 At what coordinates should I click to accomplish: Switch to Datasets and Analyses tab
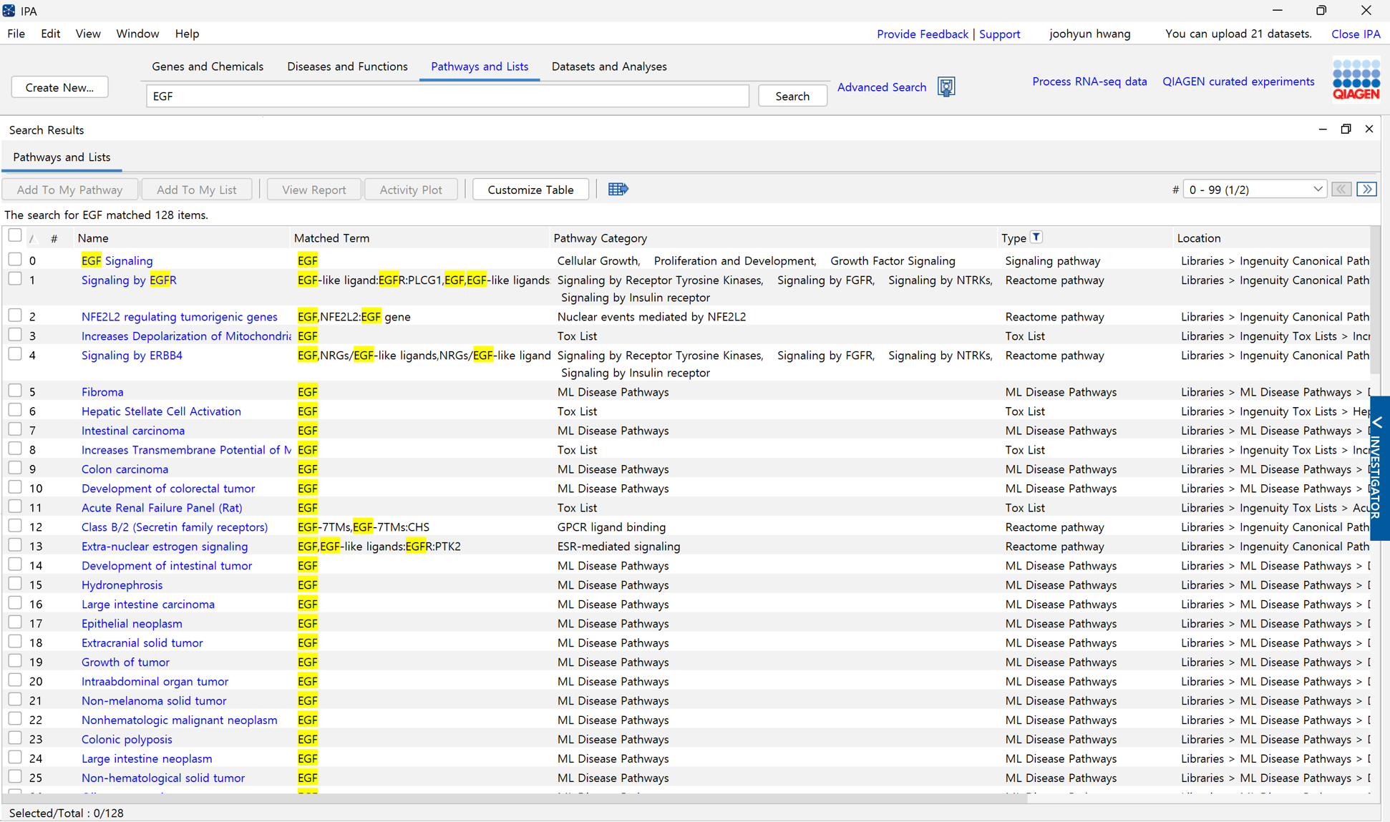pyautogui.click(x=609, y=67)
